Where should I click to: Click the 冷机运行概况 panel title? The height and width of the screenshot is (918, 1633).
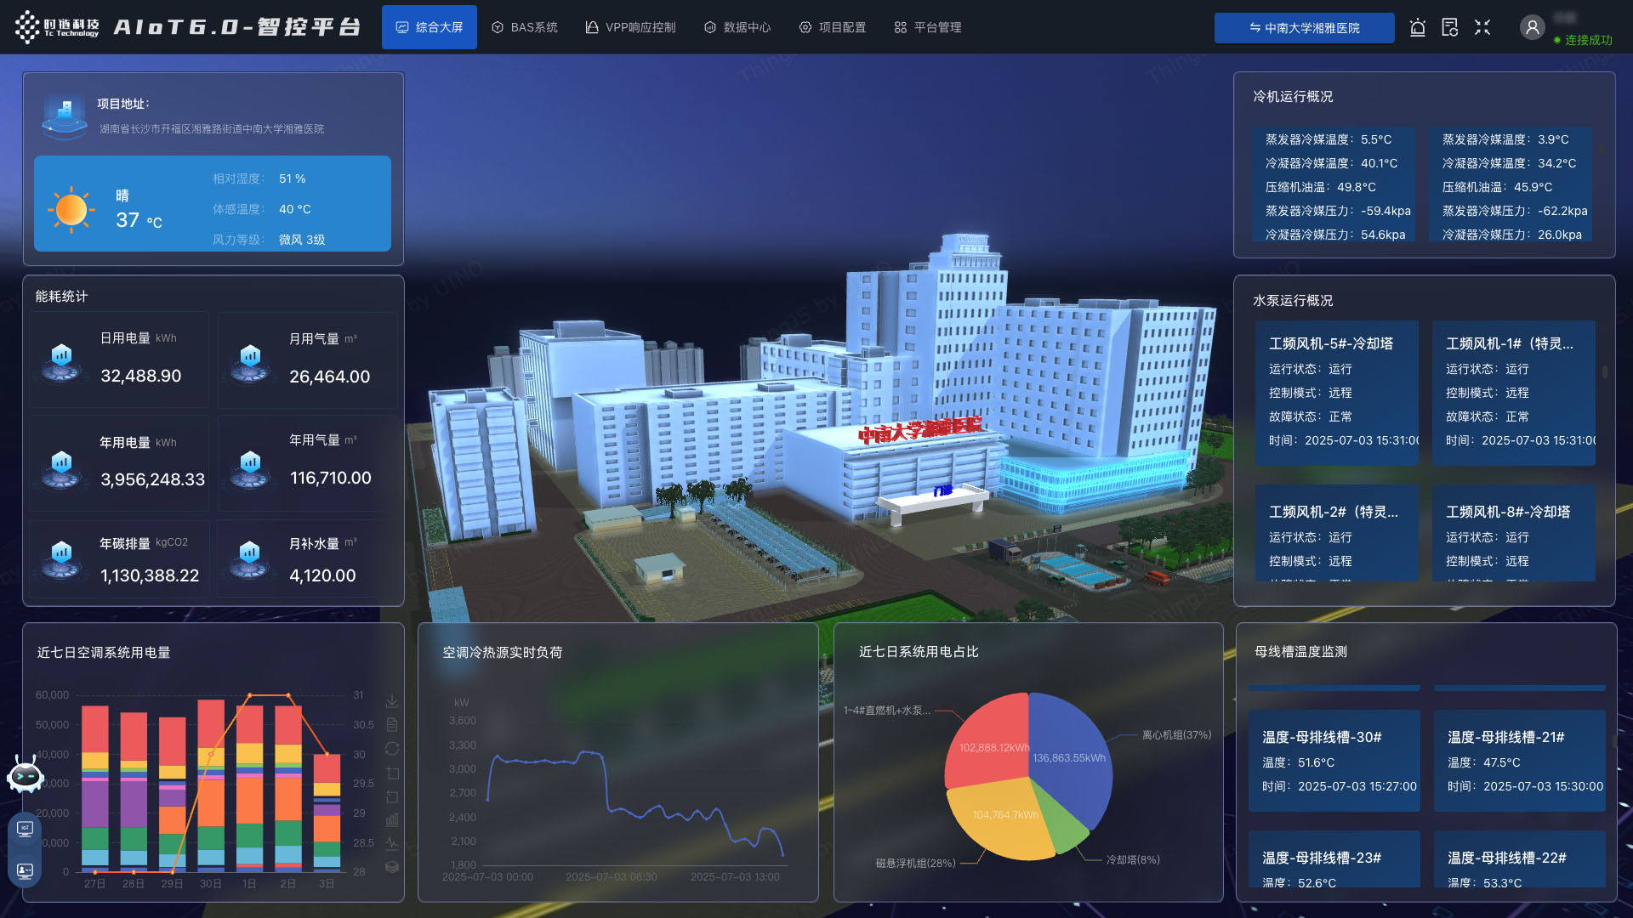point(1293,97)
